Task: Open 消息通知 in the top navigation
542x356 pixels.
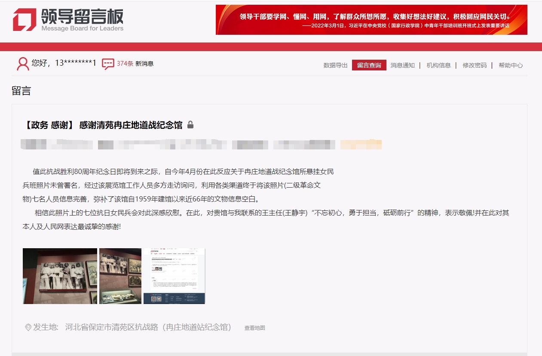Action: point(402,65)
